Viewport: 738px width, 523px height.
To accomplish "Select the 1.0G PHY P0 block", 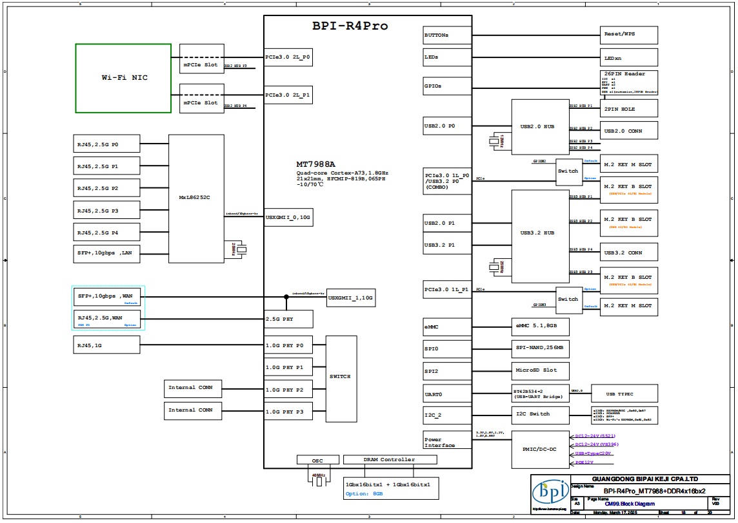I will (288, 345).
